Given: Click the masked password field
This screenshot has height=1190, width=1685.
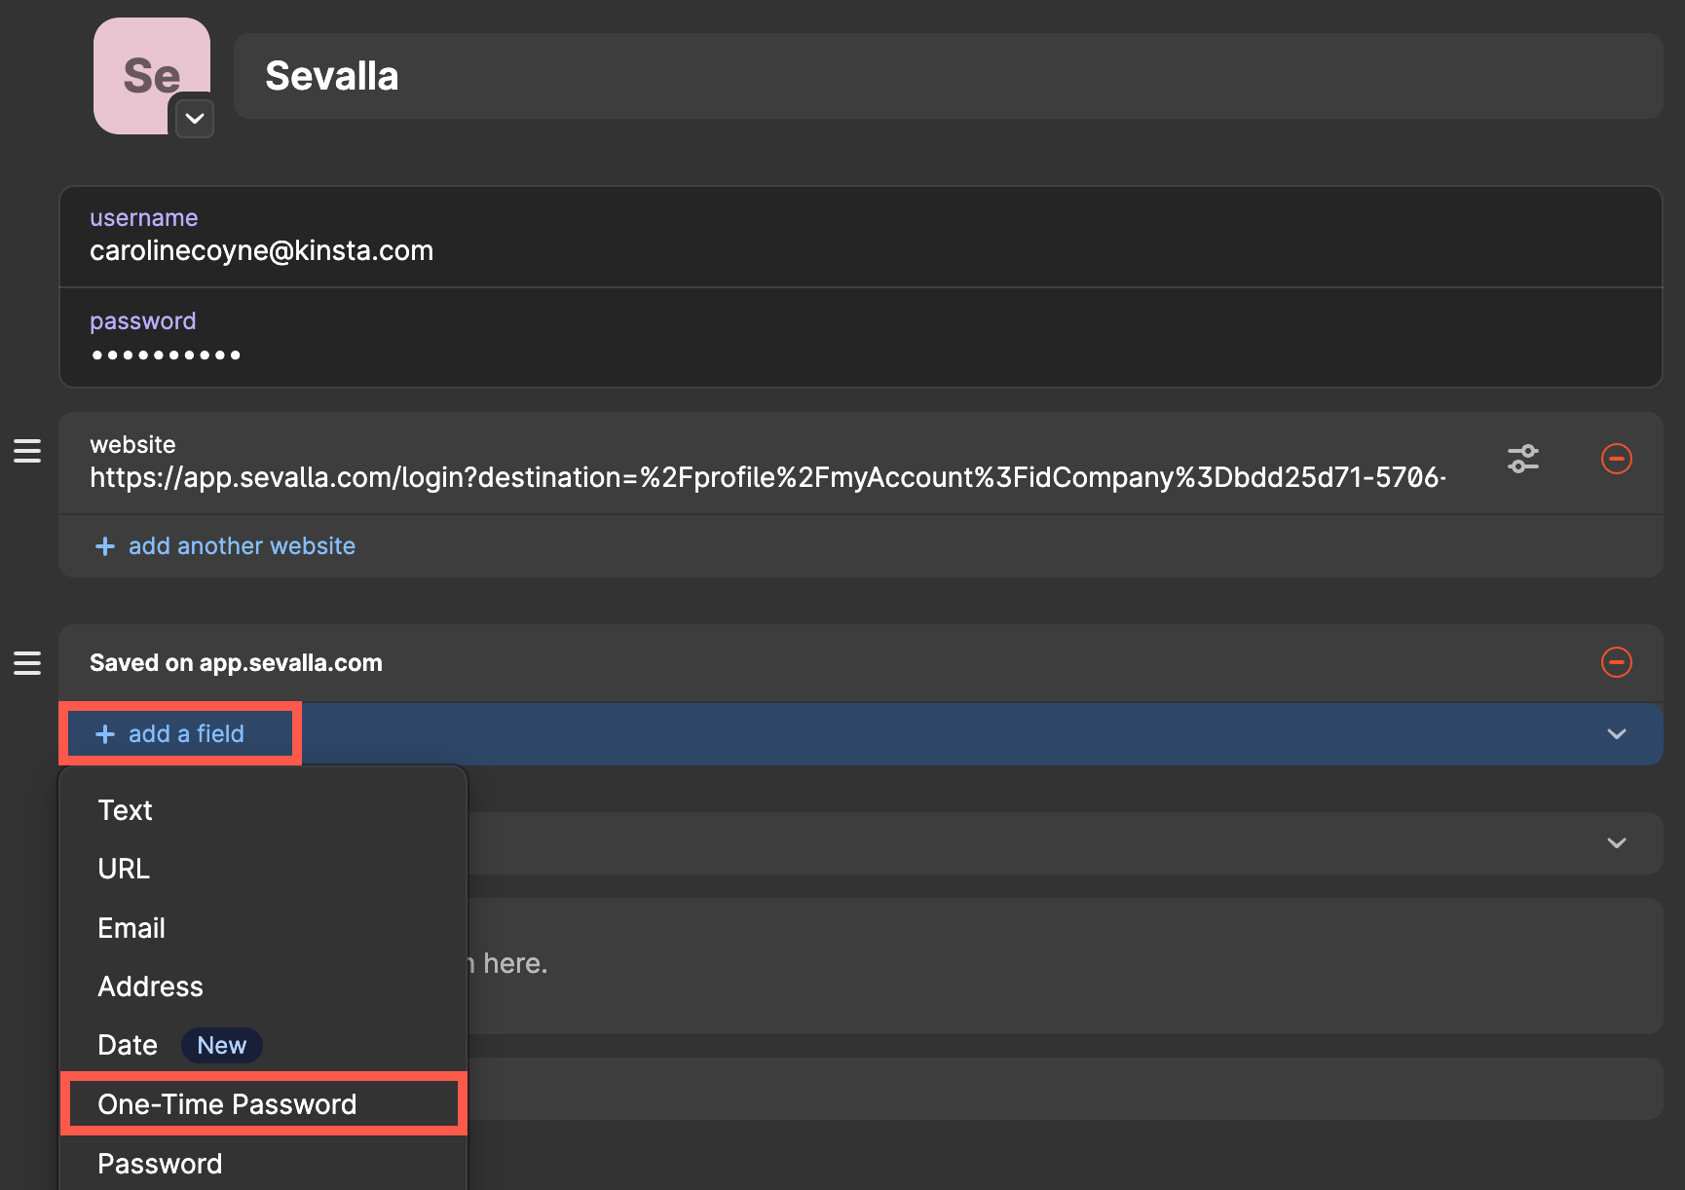Looking at the screenshot, I should 860,337.
